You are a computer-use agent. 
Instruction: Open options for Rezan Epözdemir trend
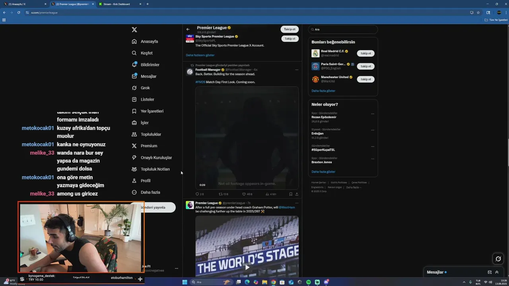click(x=373, y=114)
